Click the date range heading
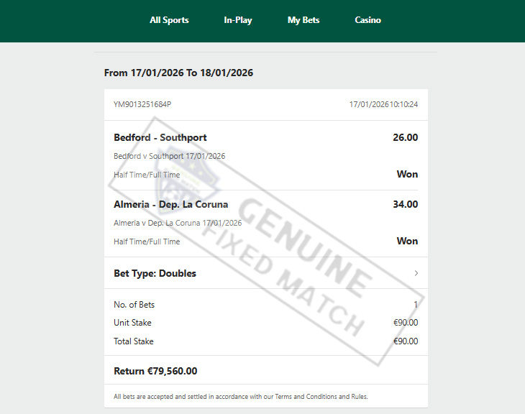 tap(178, 73)
